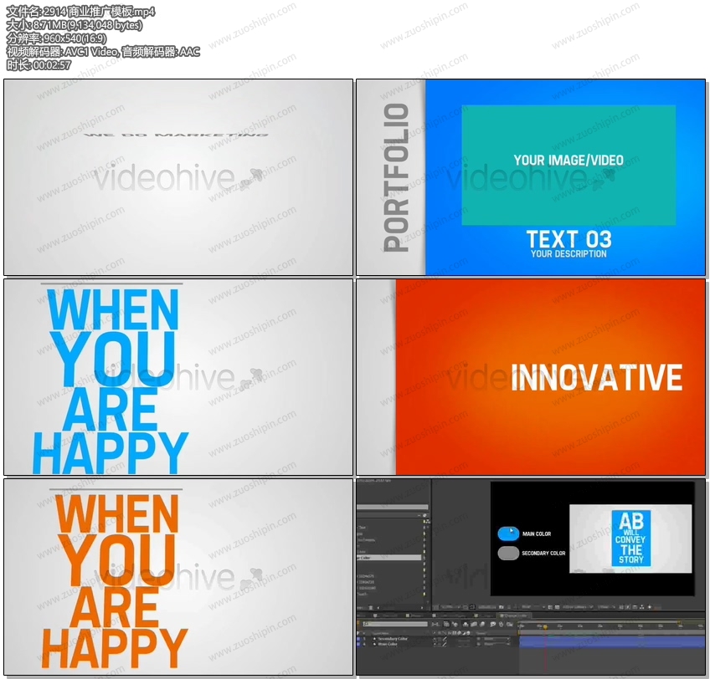Select the blue 'When You Are Happy' thumbnail
Viewport: 710px width, 679px height.
178,377
